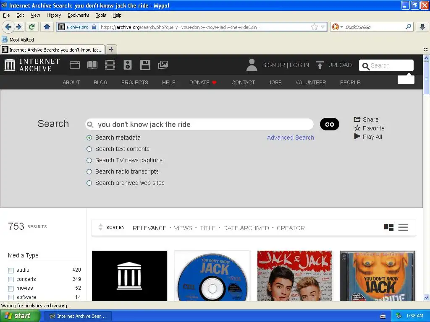430x322 pixels.
Task: Select Search text contents option
Action: click(89, 149)
